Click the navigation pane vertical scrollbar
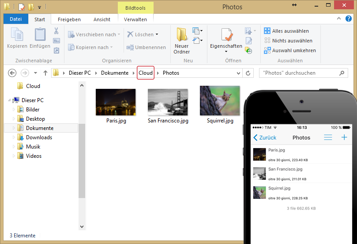Image resolution: width=357 pixels, height=244 pixels. (82, 160)
